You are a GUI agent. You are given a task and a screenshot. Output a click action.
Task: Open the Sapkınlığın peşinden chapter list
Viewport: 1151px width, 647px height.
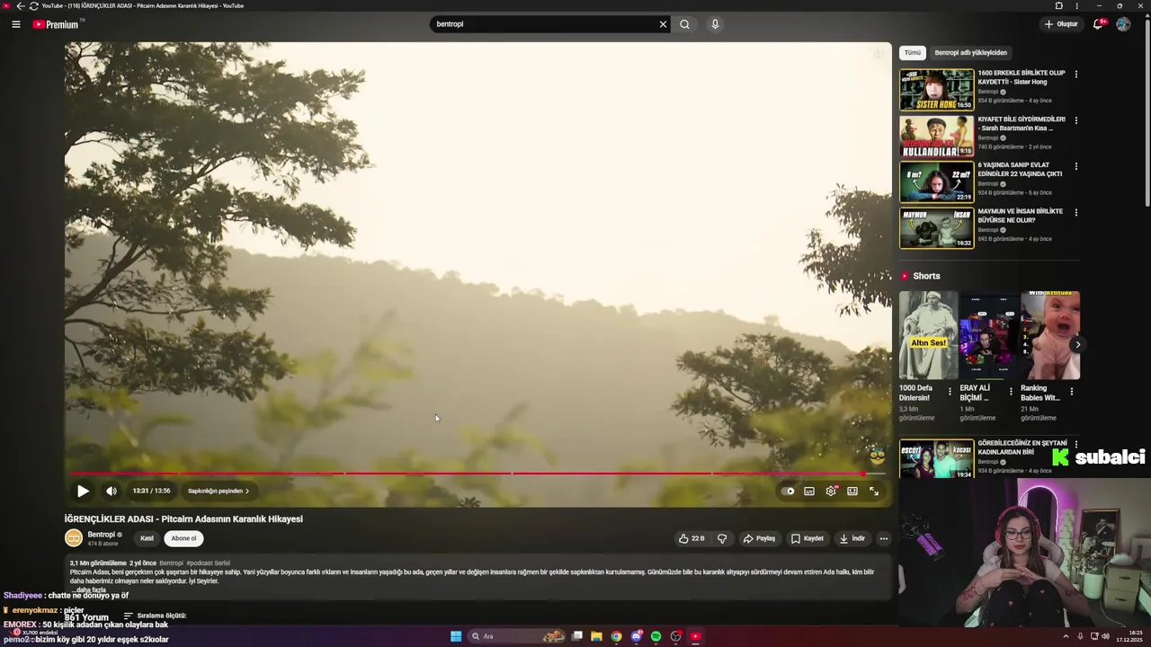(219, 491)
